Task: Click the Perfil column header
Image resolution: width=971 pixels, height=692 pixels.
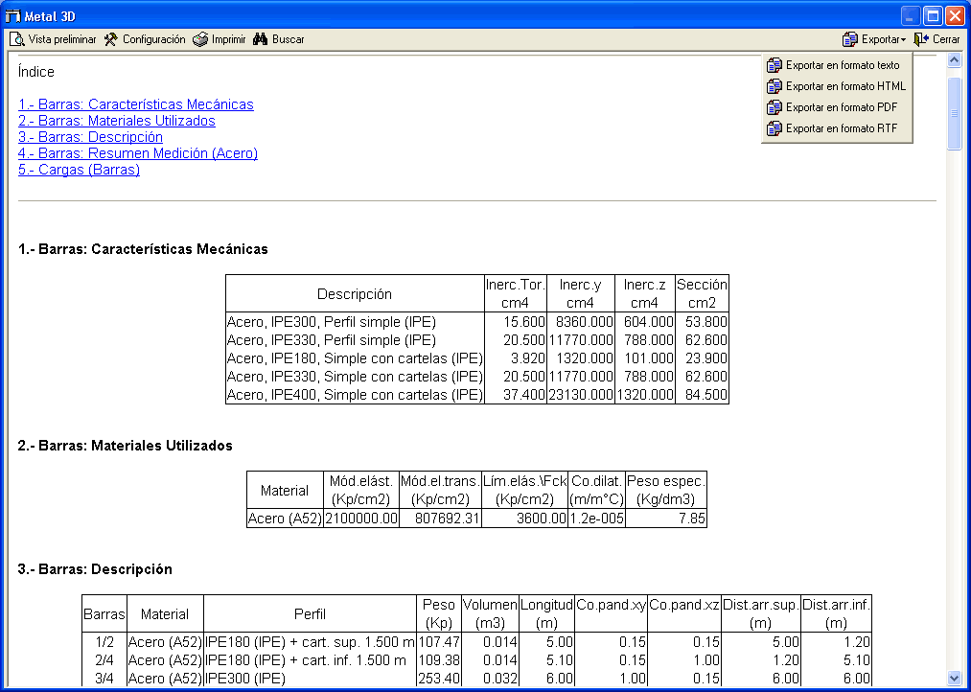Action: [x=310, y=614]
